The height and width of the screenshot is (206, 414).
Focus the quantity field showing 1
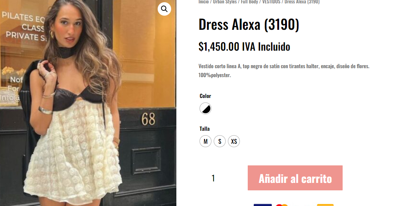click(213, 178)
